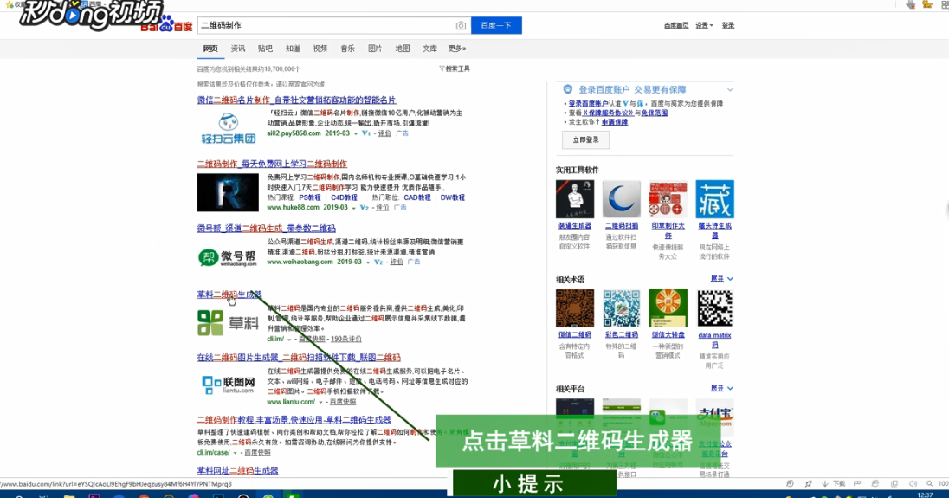This screenshot has height=498, width=949.
Task: Open the 草料二维码生成器 result link
Action: (x=229, y=294)
